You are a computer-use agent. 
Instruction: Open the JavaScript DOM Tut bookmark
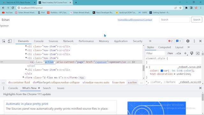point(126,12)
